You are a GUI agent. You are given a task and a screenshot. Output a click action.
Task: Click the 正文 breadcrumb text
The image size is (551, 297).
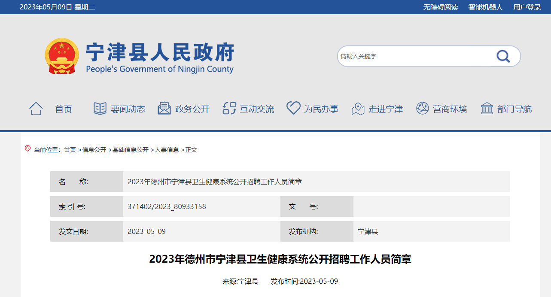point(191,150)
